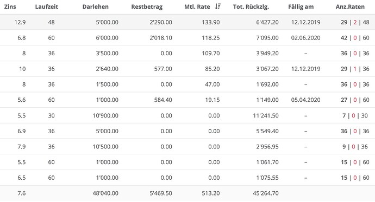Click the total Darlehen 48'040.00 in summary row

point(105,193)
